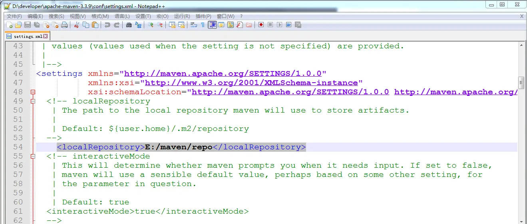Screen dimensions: 527x224
Task: Open the Function List toolbar icon
Action: 240,25
